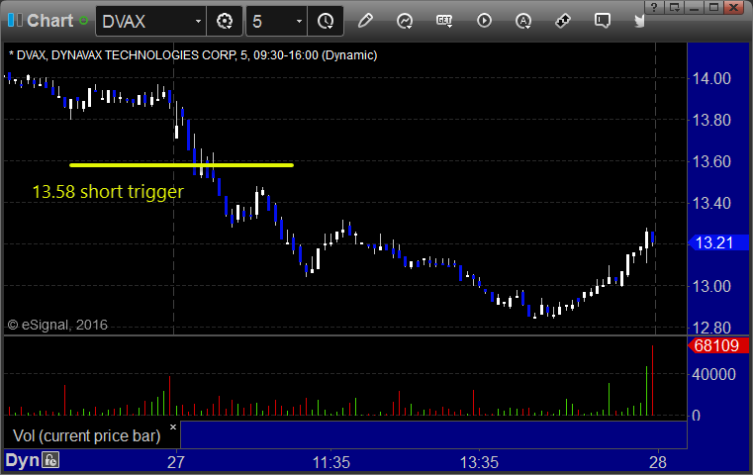Click the 28 date axis label
The height and width of the screenshot is (475, 753).
coord(657,462)
